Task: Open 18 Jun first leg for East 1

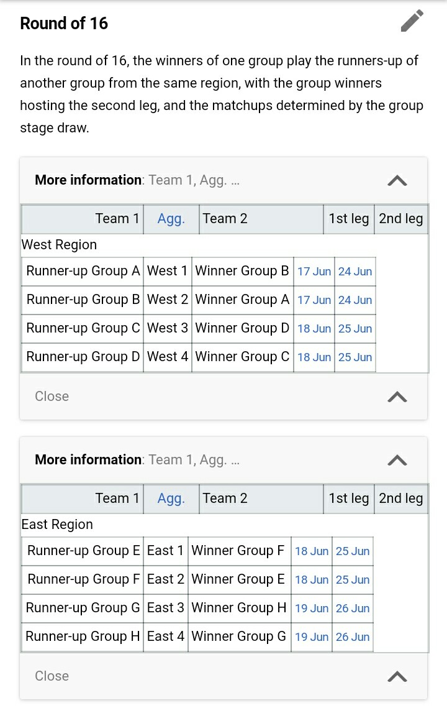Action: pyautogui.click(x=312, y=551)
